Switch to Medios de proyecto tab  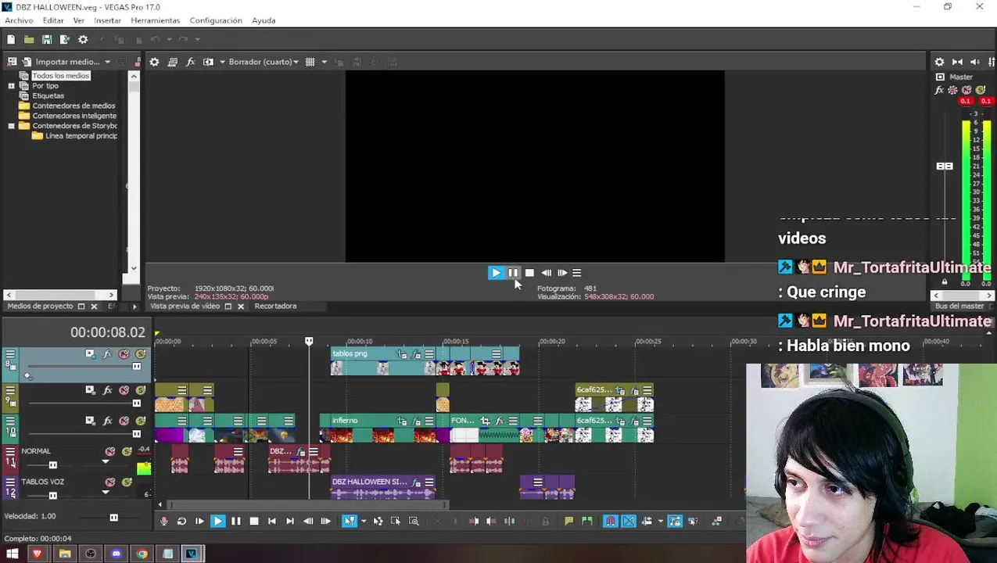(40, 306)
